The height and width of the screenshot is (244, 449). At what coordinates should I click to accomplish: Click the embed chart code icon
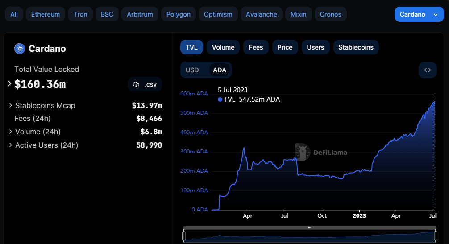click(428, 70)
